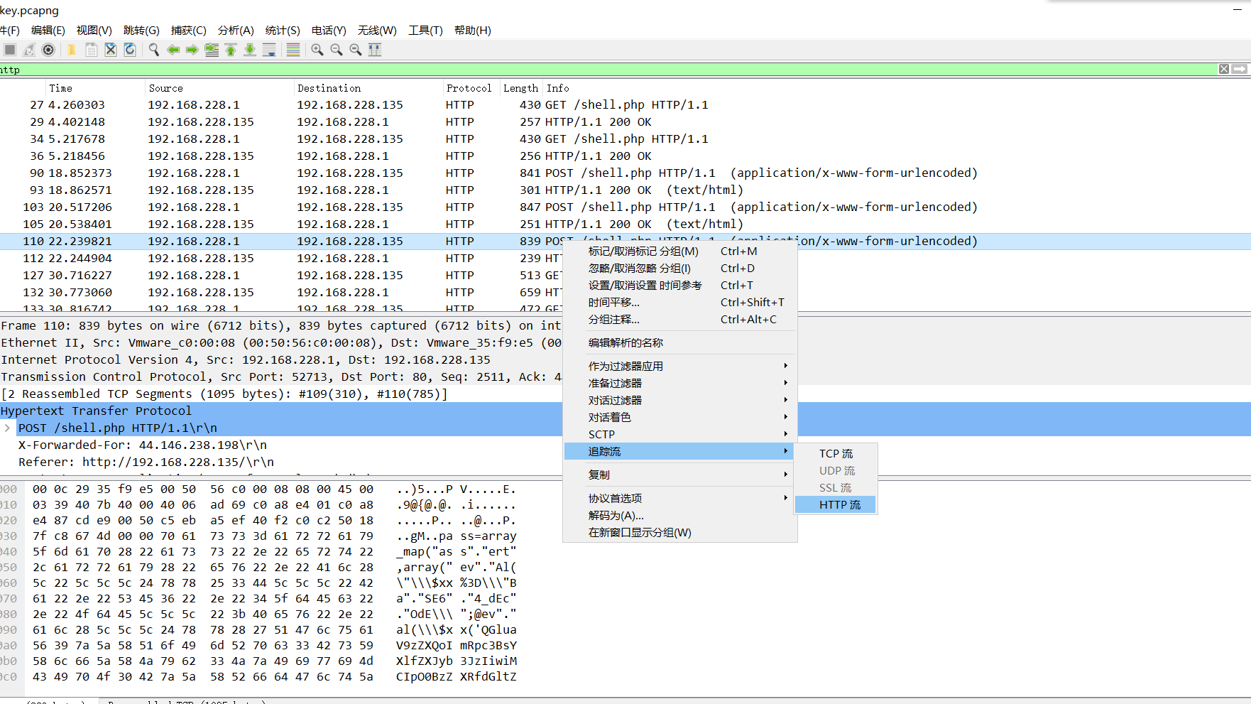Jump to last packet icon
Screen dimensions: 1251x704
(x=250, y=50)
